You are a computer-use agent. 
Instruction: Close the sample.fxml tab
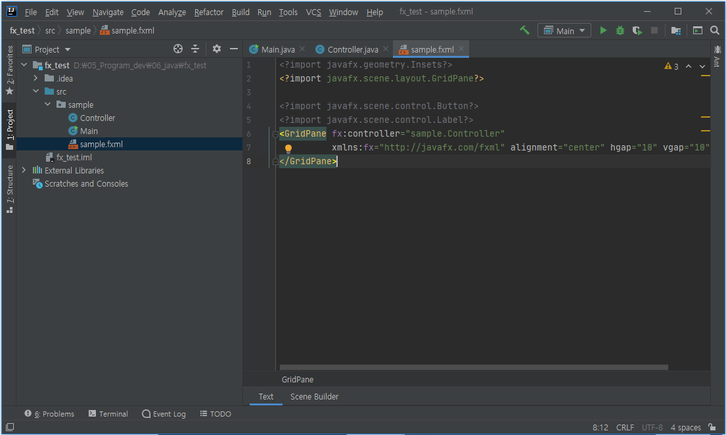(x=461, y=49)
